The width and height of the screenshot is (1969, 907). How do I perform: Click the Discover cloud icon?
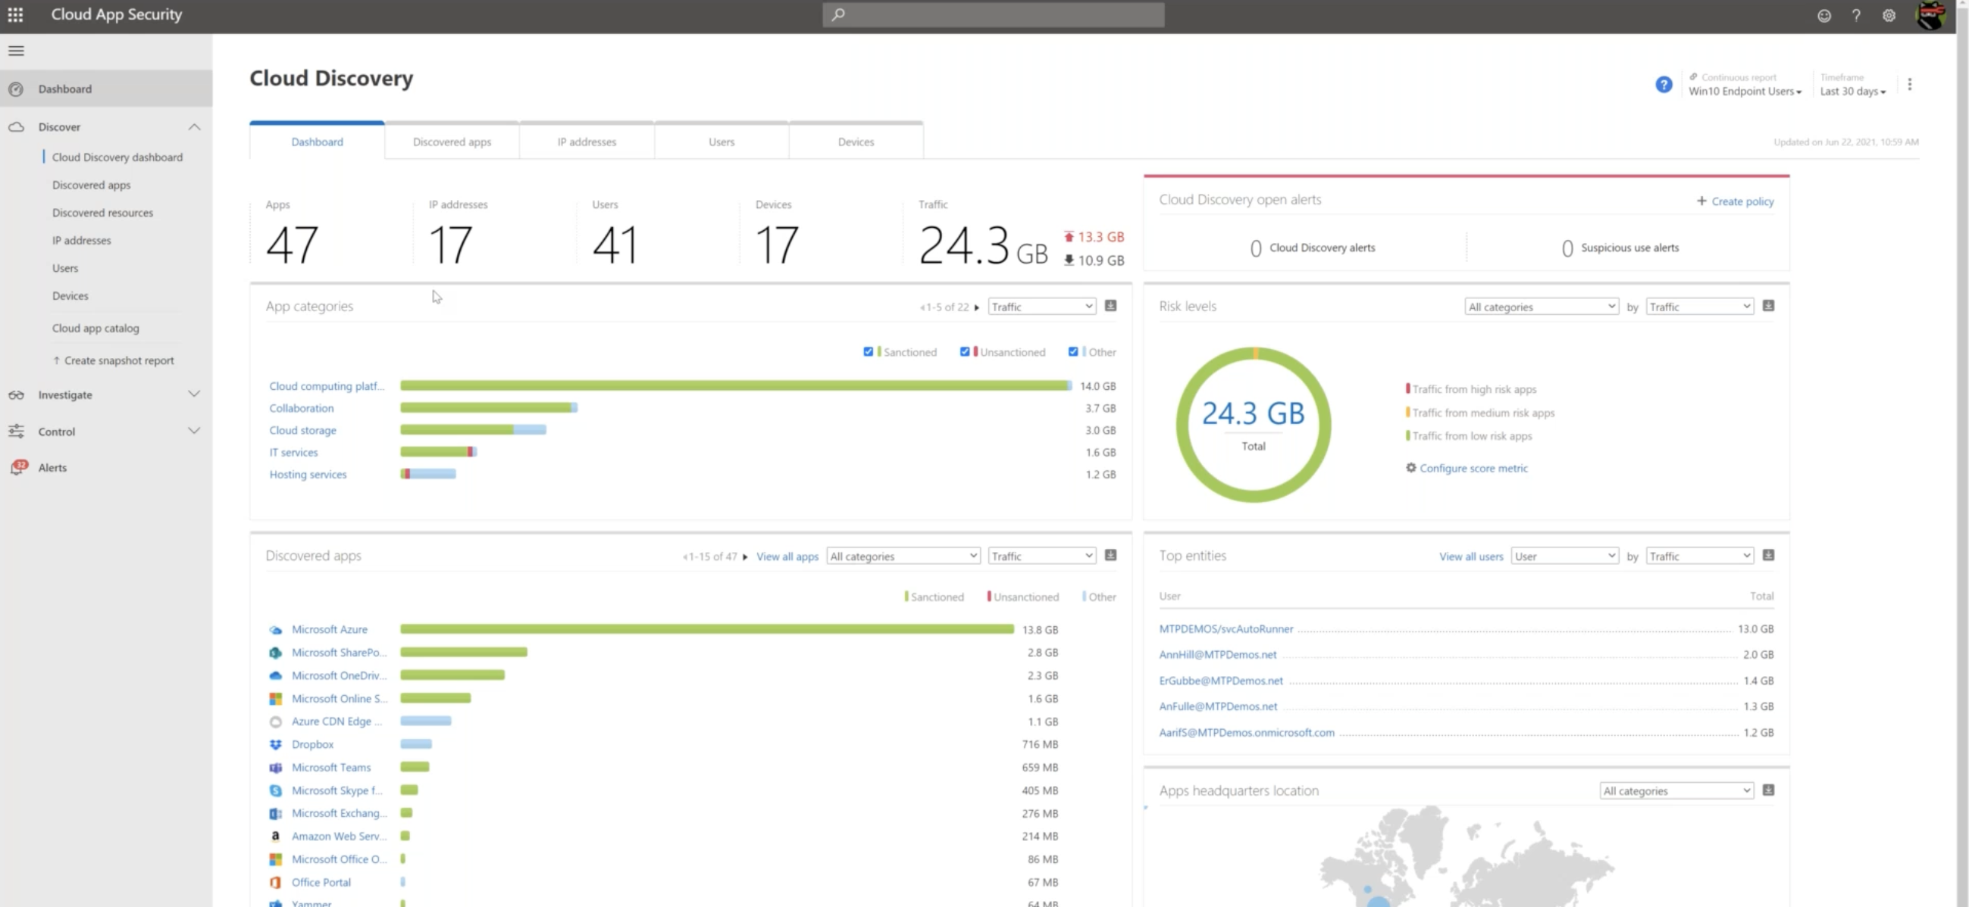pos(16,126)
